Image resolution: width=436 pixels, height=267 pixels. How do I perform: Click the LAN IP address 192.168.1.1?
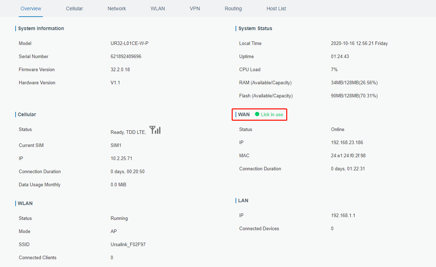tap(343, 215)
